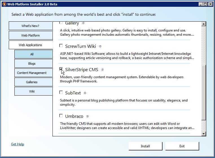Open the Web Platform tab
Viewport: 215px width, 158px height.
30,35
